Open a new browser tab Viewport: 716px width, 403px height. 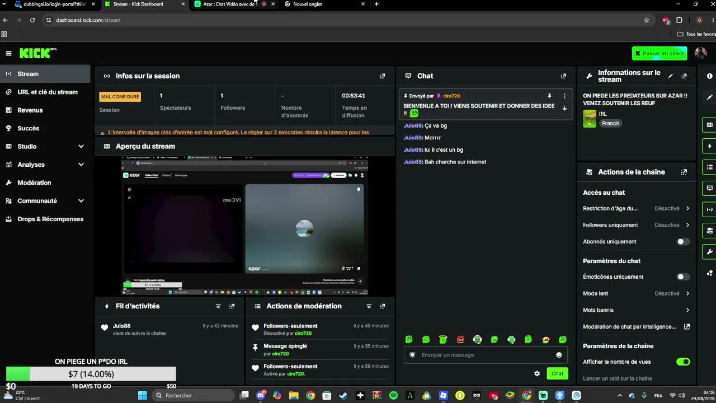376,4
